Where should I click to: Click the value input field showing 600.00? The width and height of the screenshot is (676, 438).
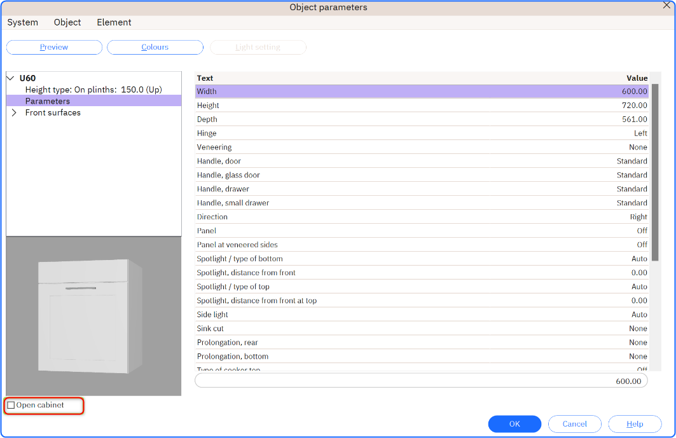(x=421, y=381)
